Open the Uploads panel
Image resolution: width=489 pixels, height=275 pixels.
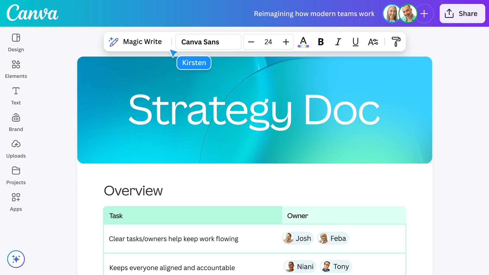16,149
